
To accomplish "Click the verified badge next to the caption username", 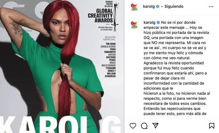I will [x=158, y=23].
